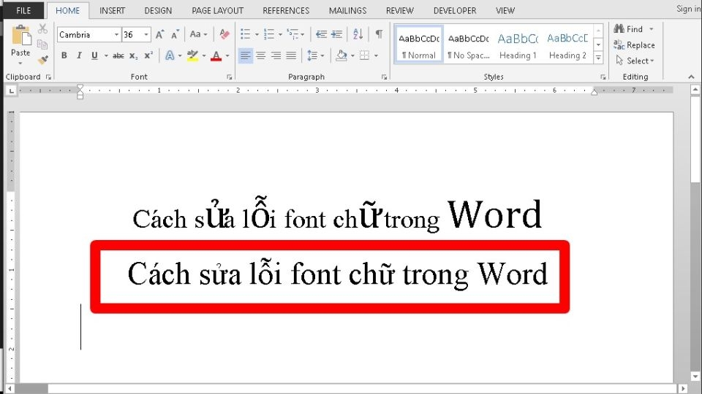Apply red font color
This screenshot has width=702, height=394.
[x=216, y=56]
